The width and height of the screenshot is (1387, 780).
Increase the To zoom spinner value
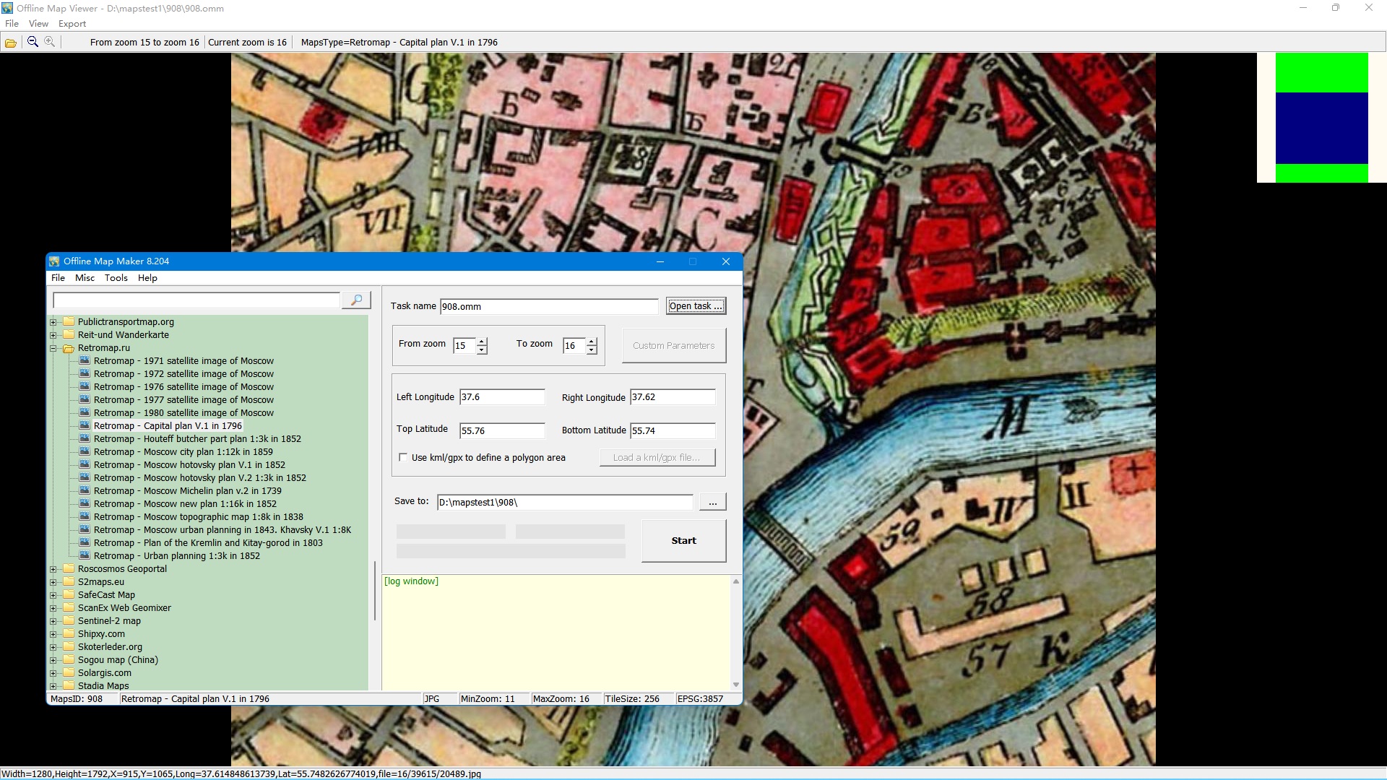coord(592,342)
